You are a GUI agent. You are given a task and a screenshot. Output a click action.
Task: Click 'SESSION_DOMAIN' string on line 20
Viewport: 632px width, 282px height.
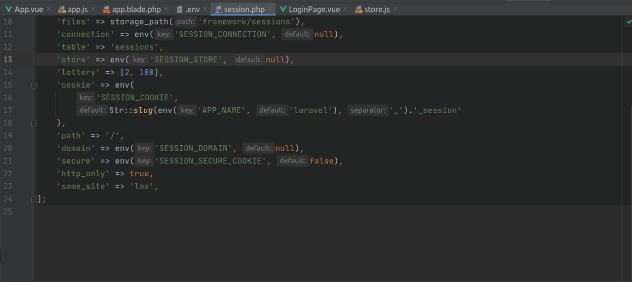[194, 148]
